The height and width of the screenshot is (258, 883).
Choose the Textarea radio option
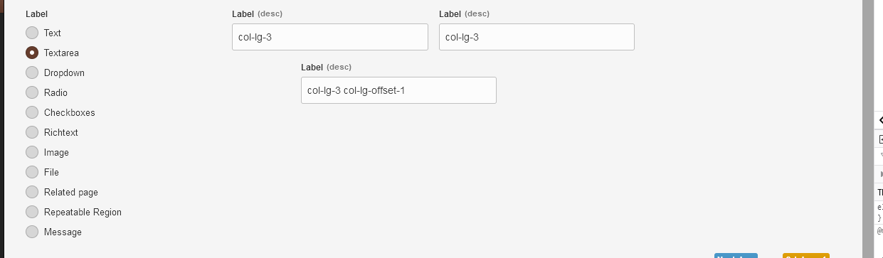click(32, 53)
